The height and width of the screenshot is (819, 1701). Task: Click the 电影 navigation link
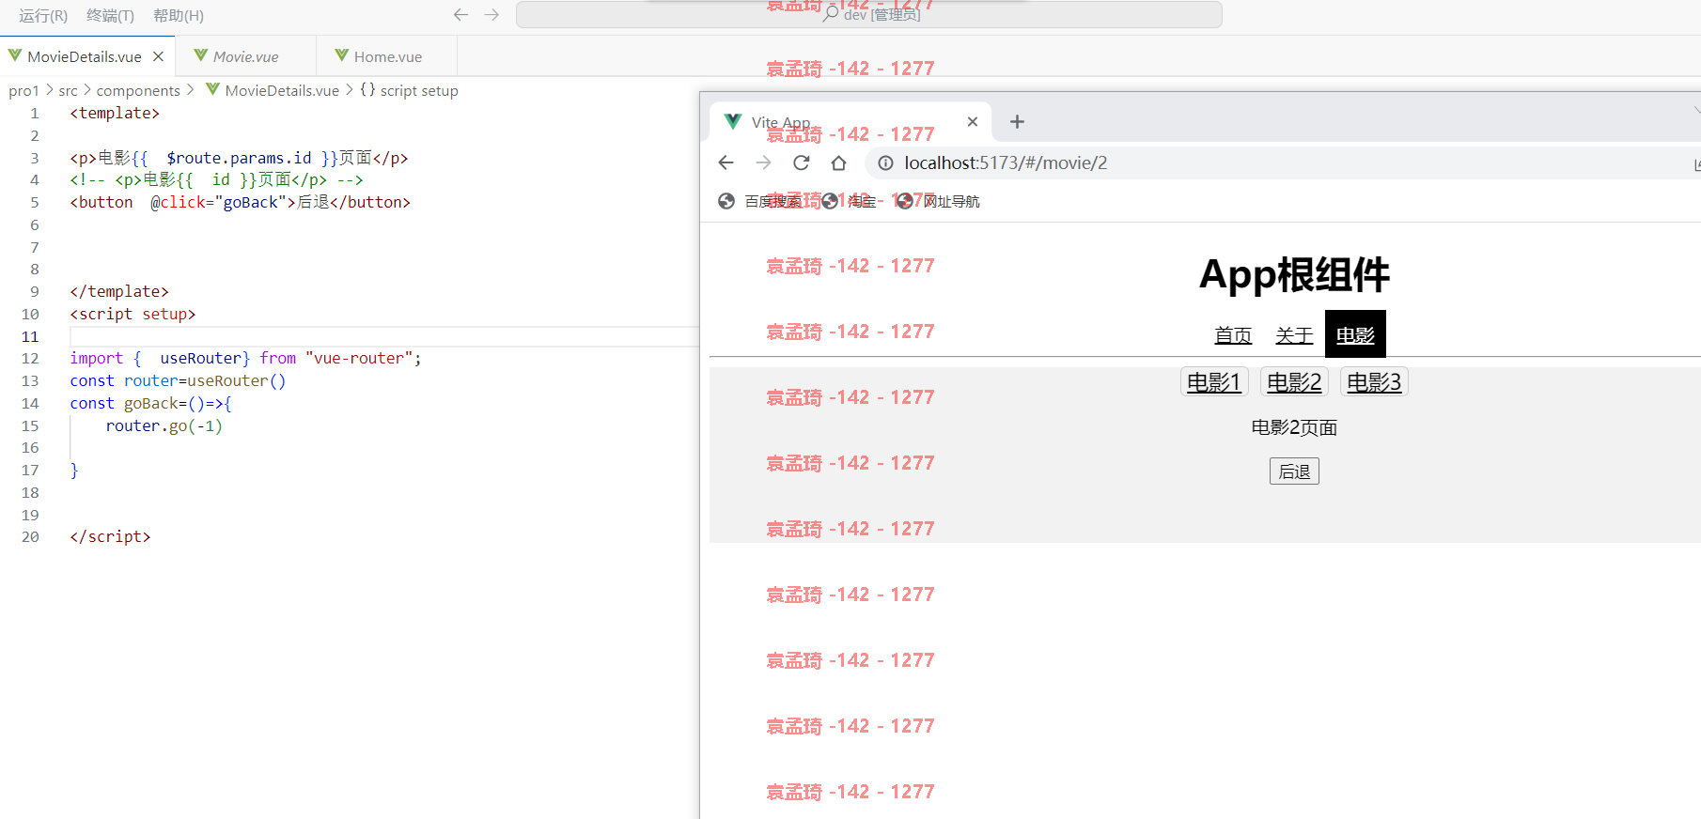(1355, 334)
